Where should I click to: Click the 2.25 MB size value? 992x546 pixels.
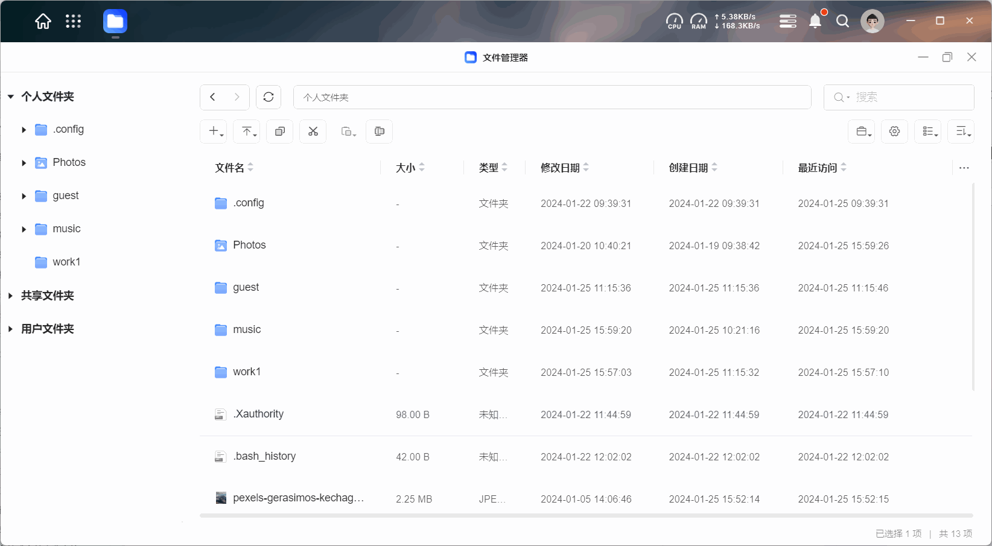414,500
